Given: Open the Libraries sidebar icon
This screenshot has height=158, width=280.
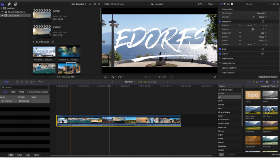Looking at the screenshot, I should point(2,4).
